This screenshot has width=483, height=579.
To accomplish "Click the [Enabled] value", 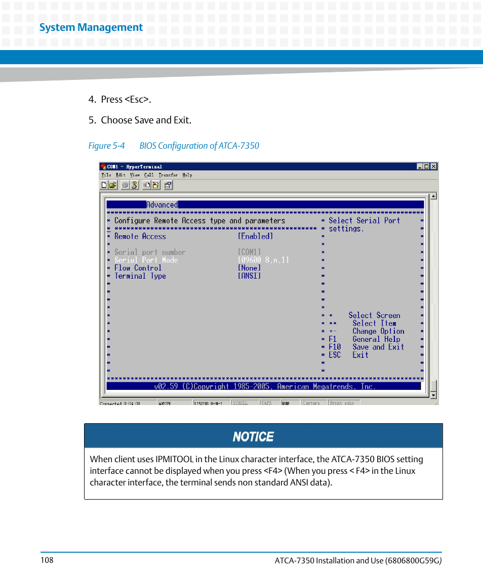I will [256, 236].
